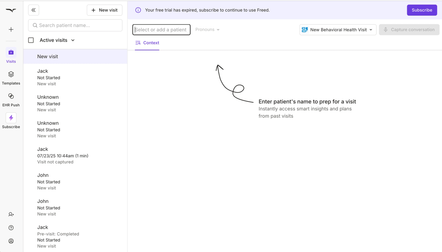Click the visit type template icon
Screen dimensions: 442x252
(x=305, y=30)
